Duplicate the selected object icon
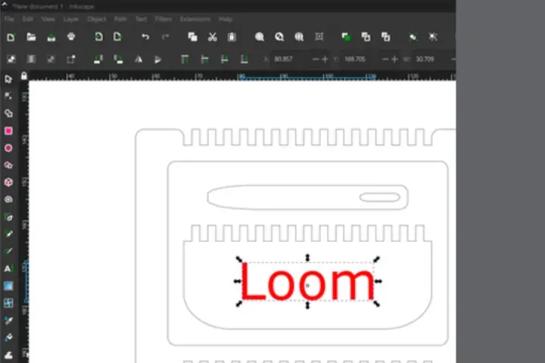This screenshot has height=363, width=545. click(346, 37)
